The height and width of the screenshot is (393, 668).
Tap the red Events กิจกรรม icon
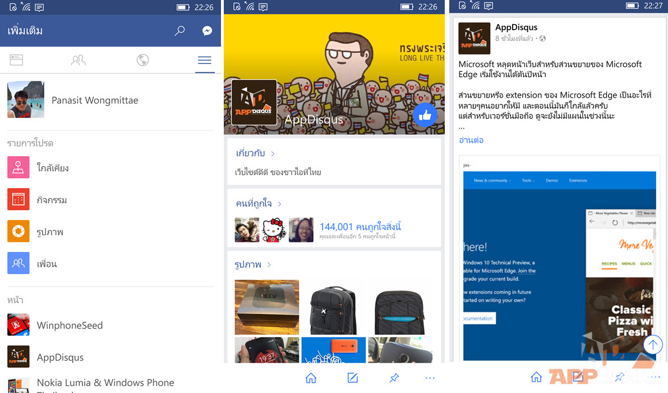coord(19,199)
